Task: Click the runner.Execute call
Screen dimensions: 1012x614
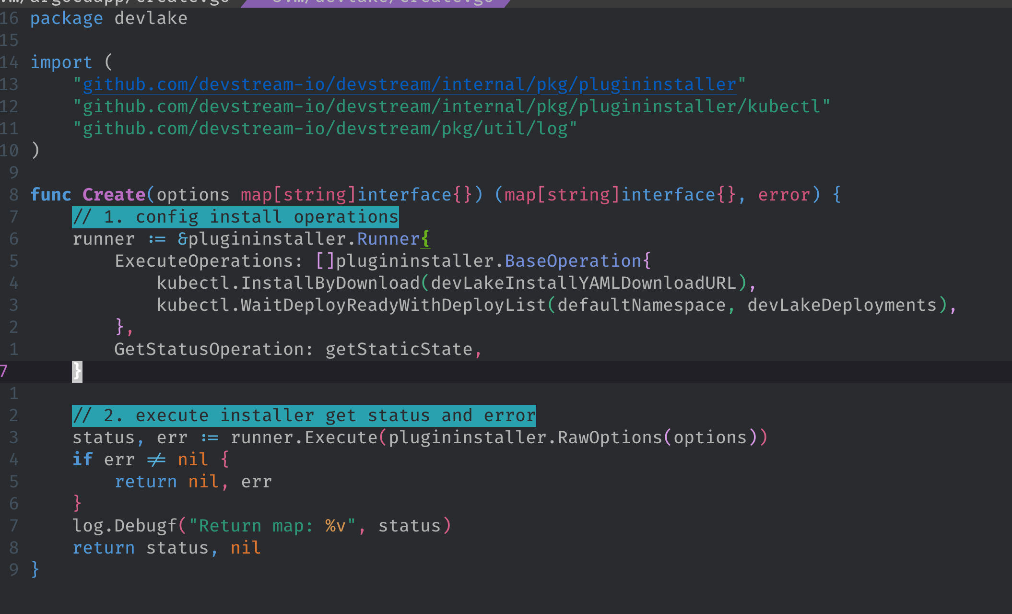Action: 304,437
